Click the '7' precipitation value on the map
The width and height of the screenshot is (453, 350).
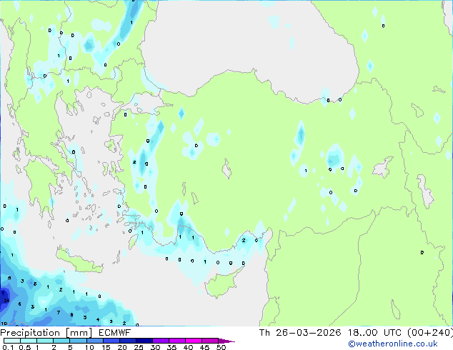59,312
